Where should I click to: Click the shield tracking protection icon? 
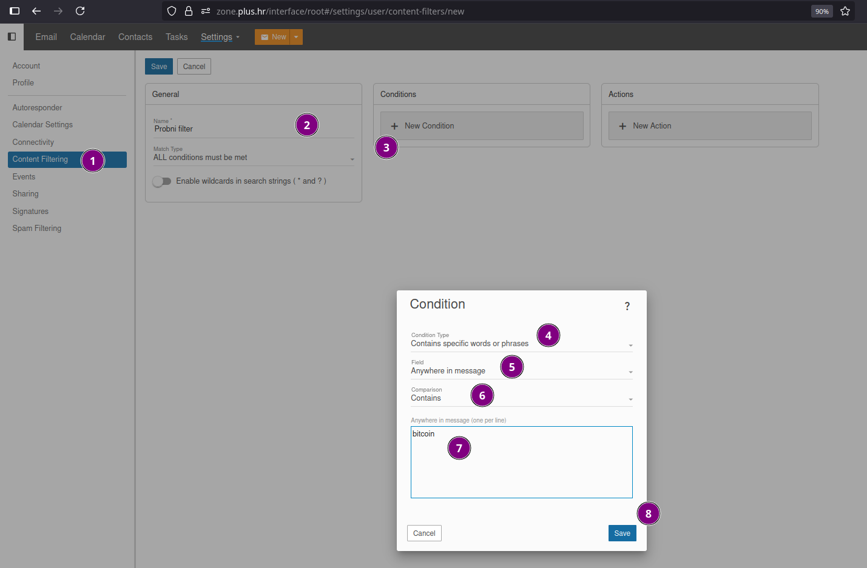coord(172,11)
